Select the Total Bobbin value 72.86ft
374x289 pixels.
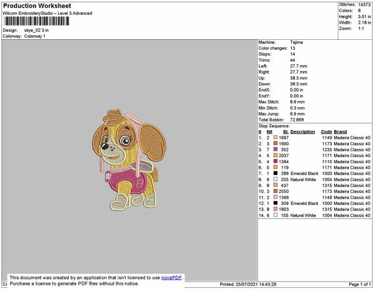point(297,120)
